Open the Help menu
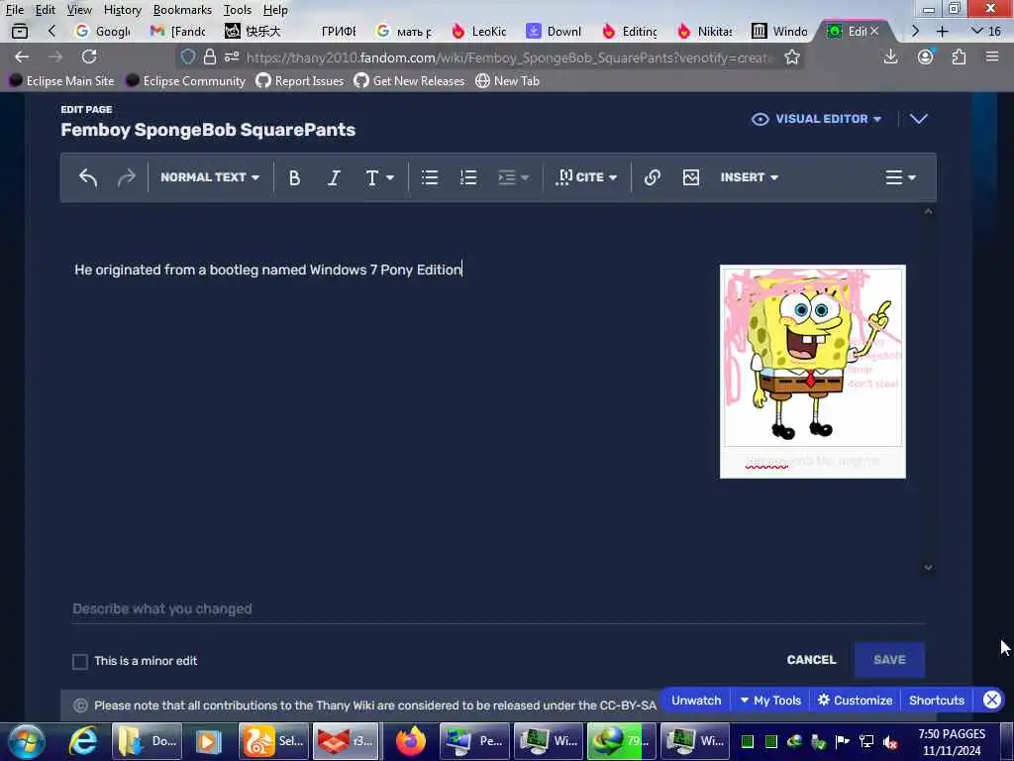The width and height of the screenshot is (1014, 761). point(275,10)
